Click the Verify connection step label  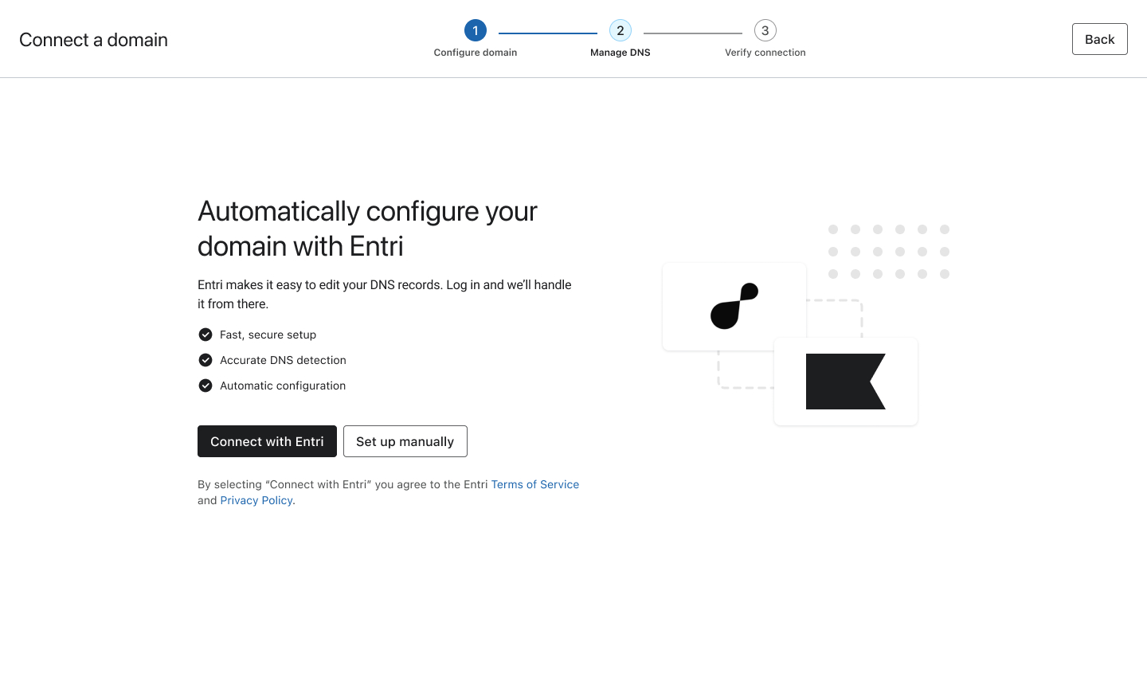[x=765, y=53]
